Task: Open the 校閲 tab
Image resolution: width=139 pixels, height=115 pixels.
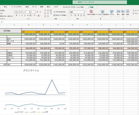Action: coord(42,7)
